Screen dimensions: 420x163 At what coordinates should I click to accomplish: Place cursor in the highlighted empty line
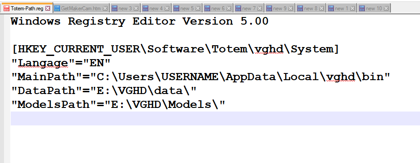[215, 118]
